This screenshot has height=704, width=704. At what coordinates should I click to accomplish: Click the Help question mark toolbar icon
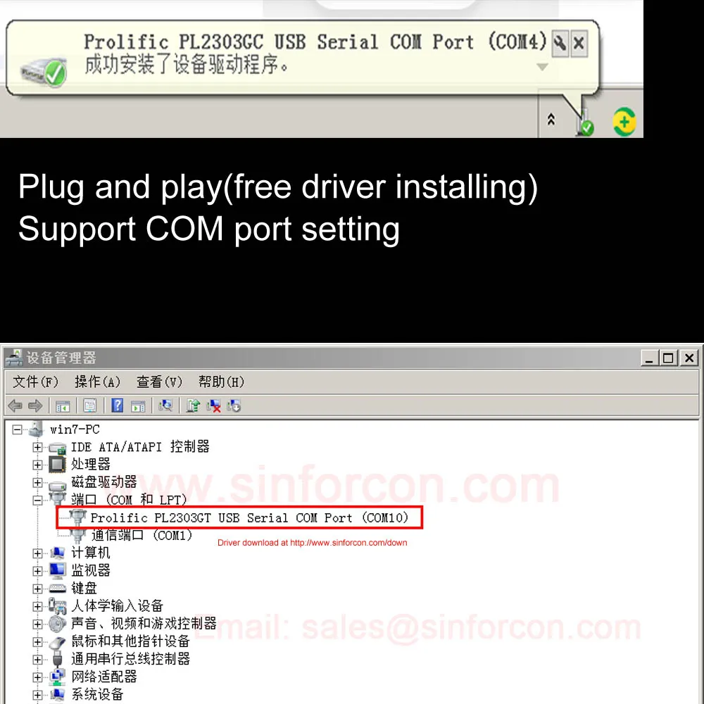[117, 406]
